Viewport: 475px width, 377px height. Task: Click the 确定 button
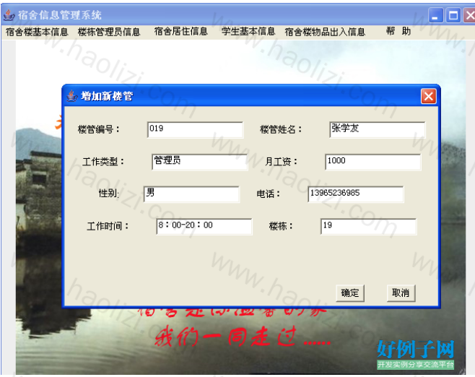pos(350,293)
